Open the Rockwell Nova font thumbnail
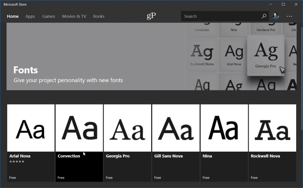The width and height of the screenshot is (303, 188). click(x=272, y=128)
